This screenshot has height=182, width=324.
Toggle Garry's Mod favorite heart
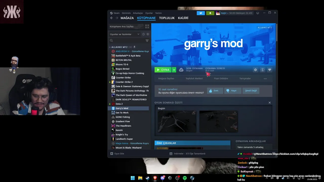point(270,70)
